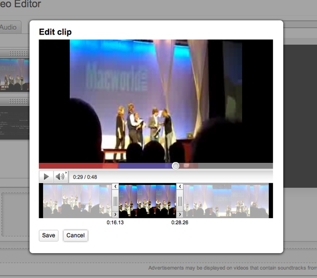Click the dotted grip above background clip thumbnail
This screenshot has width=317, height=278.
click(18, 53)
